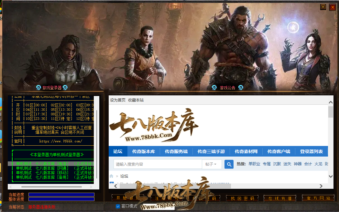Click the 修改密码 button

(x=204, y=198)
